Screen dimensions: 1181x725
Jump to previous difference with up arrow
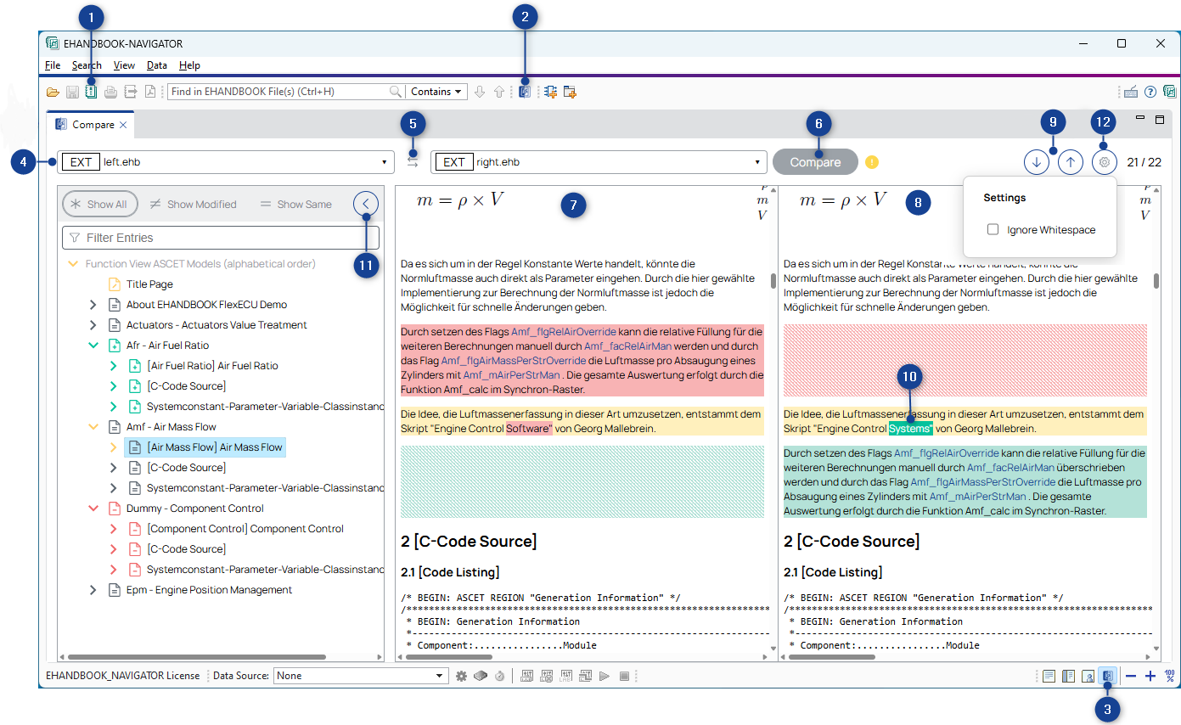(1071, 162)
